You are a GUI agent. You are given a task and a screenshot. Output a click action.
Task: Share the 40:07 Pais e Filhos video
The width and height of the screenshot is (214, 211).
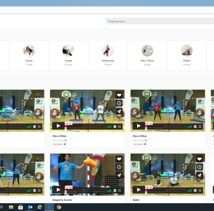point(119,111)
